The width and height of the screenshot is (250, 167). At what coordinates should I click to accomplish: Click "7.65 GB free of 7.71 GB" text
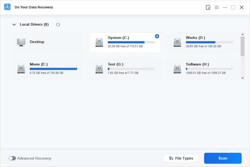coord(123,73)
